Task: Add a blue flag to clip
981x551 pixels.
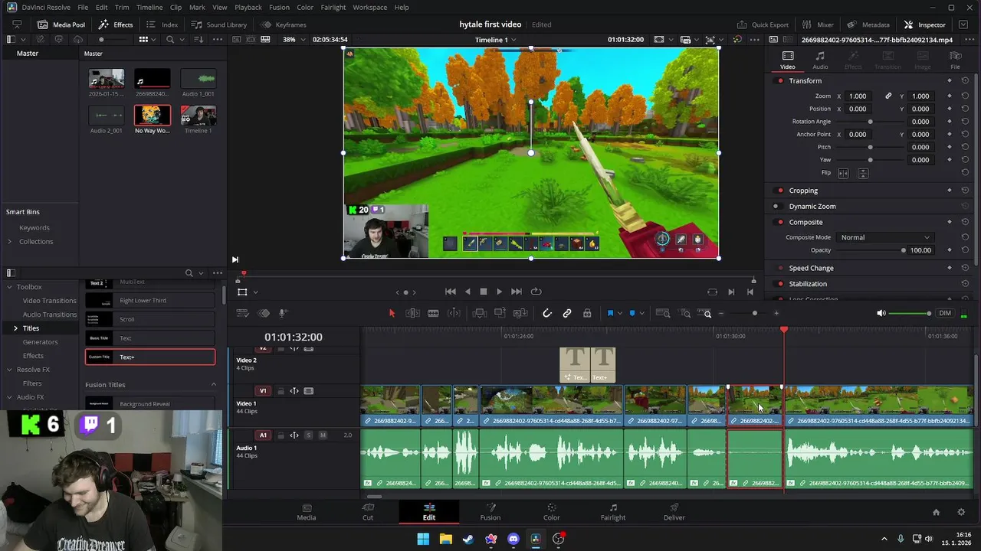Action: pos(610,313)
